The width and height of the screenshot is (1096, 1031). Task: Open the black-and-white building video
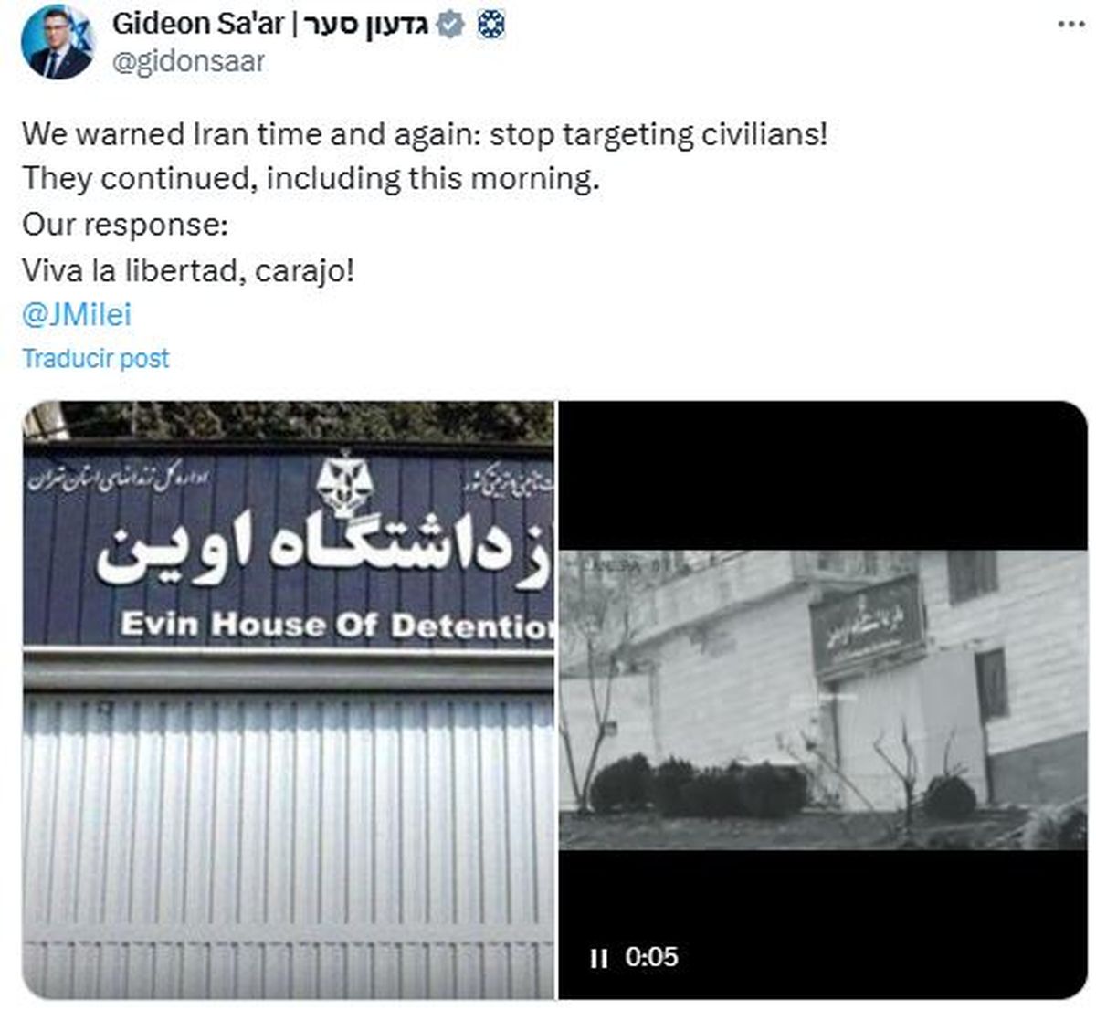pos(823,700)
